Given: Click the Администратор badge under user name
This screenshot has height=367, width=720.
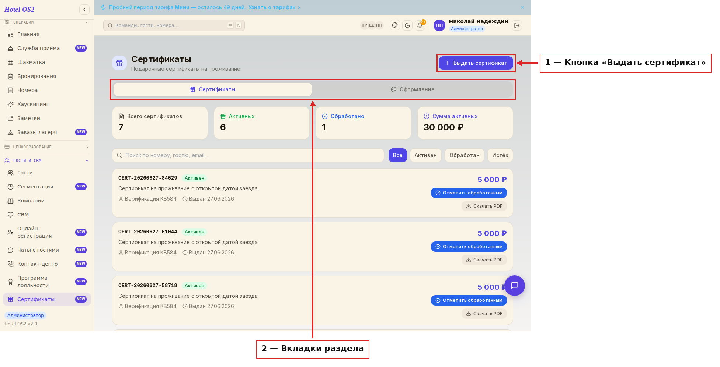Looking at the screenshot, I should (467, 29).
